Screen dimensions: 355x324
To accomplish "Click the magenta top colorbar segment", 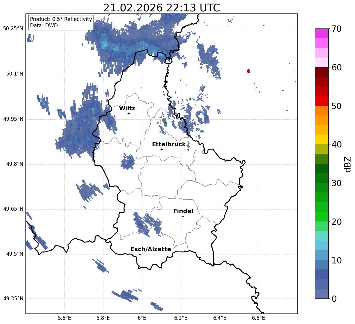I will pos(321,33).
